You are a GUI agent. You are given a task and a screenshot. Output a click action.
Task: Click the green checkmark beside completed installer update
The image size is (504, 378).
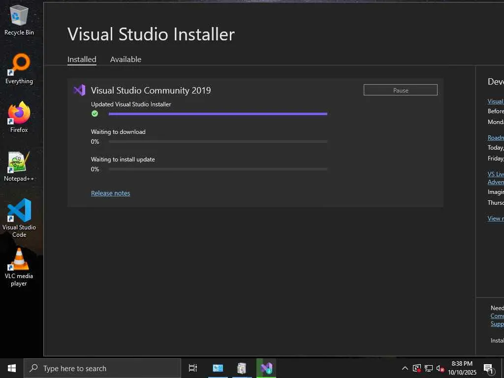point(94,114)
